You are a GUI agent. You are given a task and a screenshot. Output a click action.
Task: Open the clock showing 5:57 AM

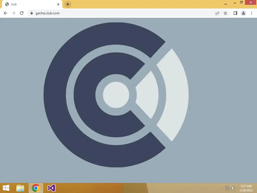tap(246, 188)
